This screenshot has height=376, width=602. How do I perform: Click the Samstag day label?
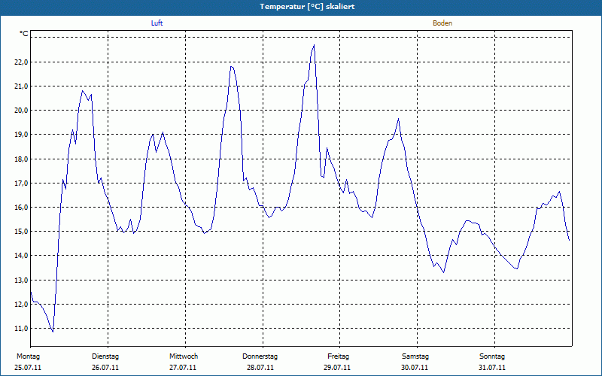point(415,356)
